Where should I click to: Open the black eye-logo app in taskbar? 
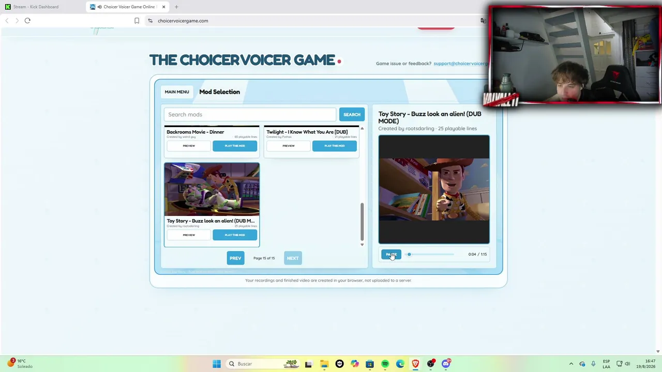coord(339,364)
